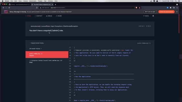Click the public/index.php file path above code
The width and height of the screenshot is (182, 102).
click(144, 43)
